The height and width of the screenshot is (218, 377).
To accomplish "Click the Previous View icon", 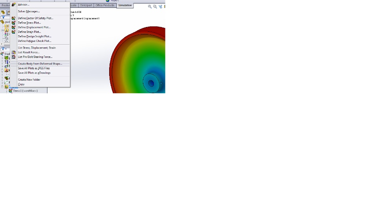I will pos(160,7).
